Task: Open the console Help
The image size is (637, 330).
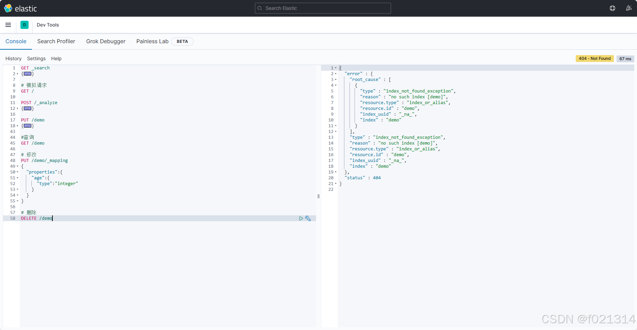Action: [x=56, y=59]
